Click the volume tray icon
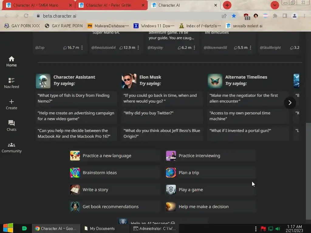 point(278,229)
